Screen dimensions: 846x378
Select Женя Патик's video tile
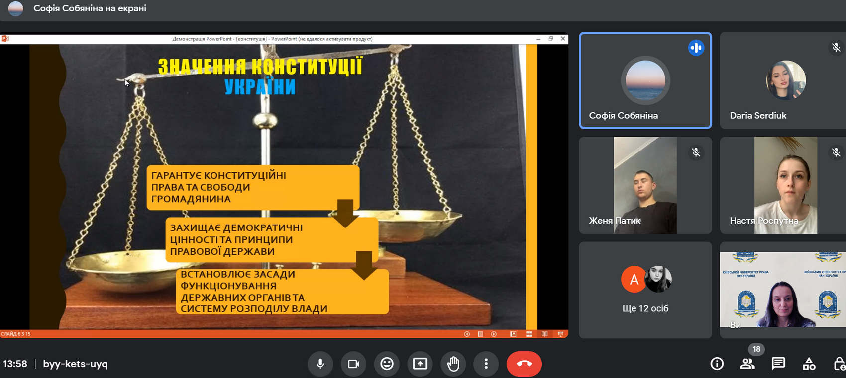[x=645, y=185]
